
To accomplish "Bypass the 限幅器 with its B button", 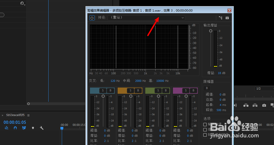I will pos(207,88).
